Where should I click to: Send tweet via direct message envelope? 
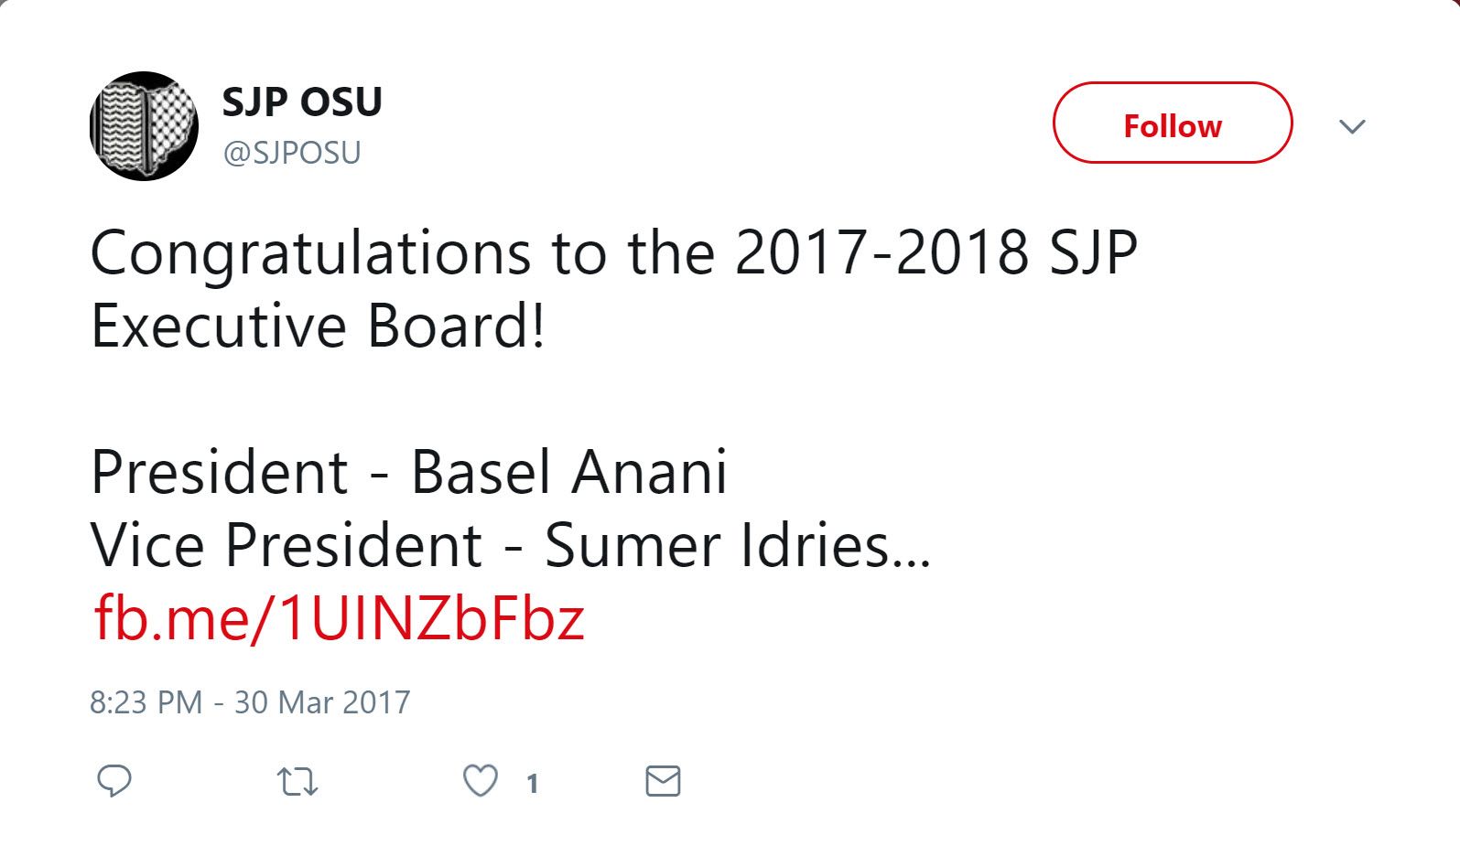(x=663, y=781)
